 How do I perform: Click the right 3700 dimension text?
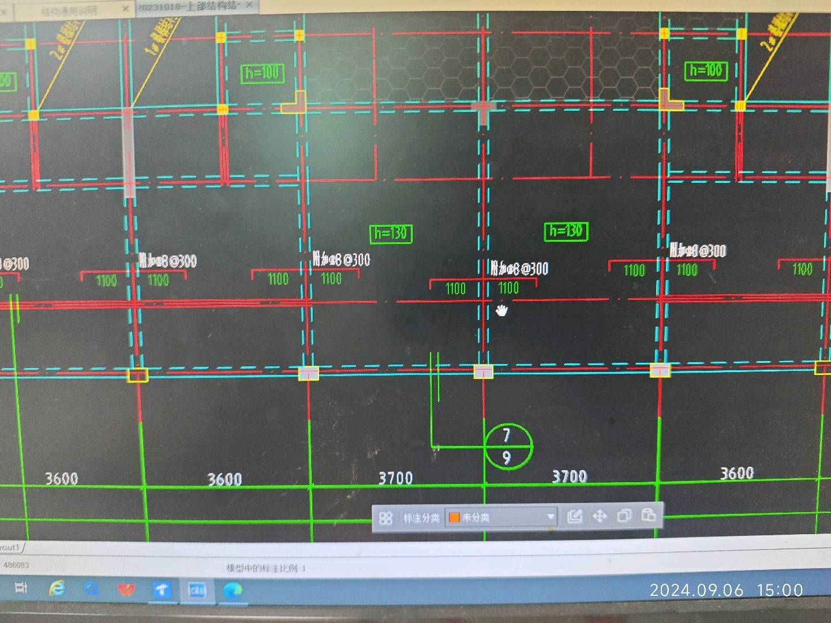(x=570, y=476)
